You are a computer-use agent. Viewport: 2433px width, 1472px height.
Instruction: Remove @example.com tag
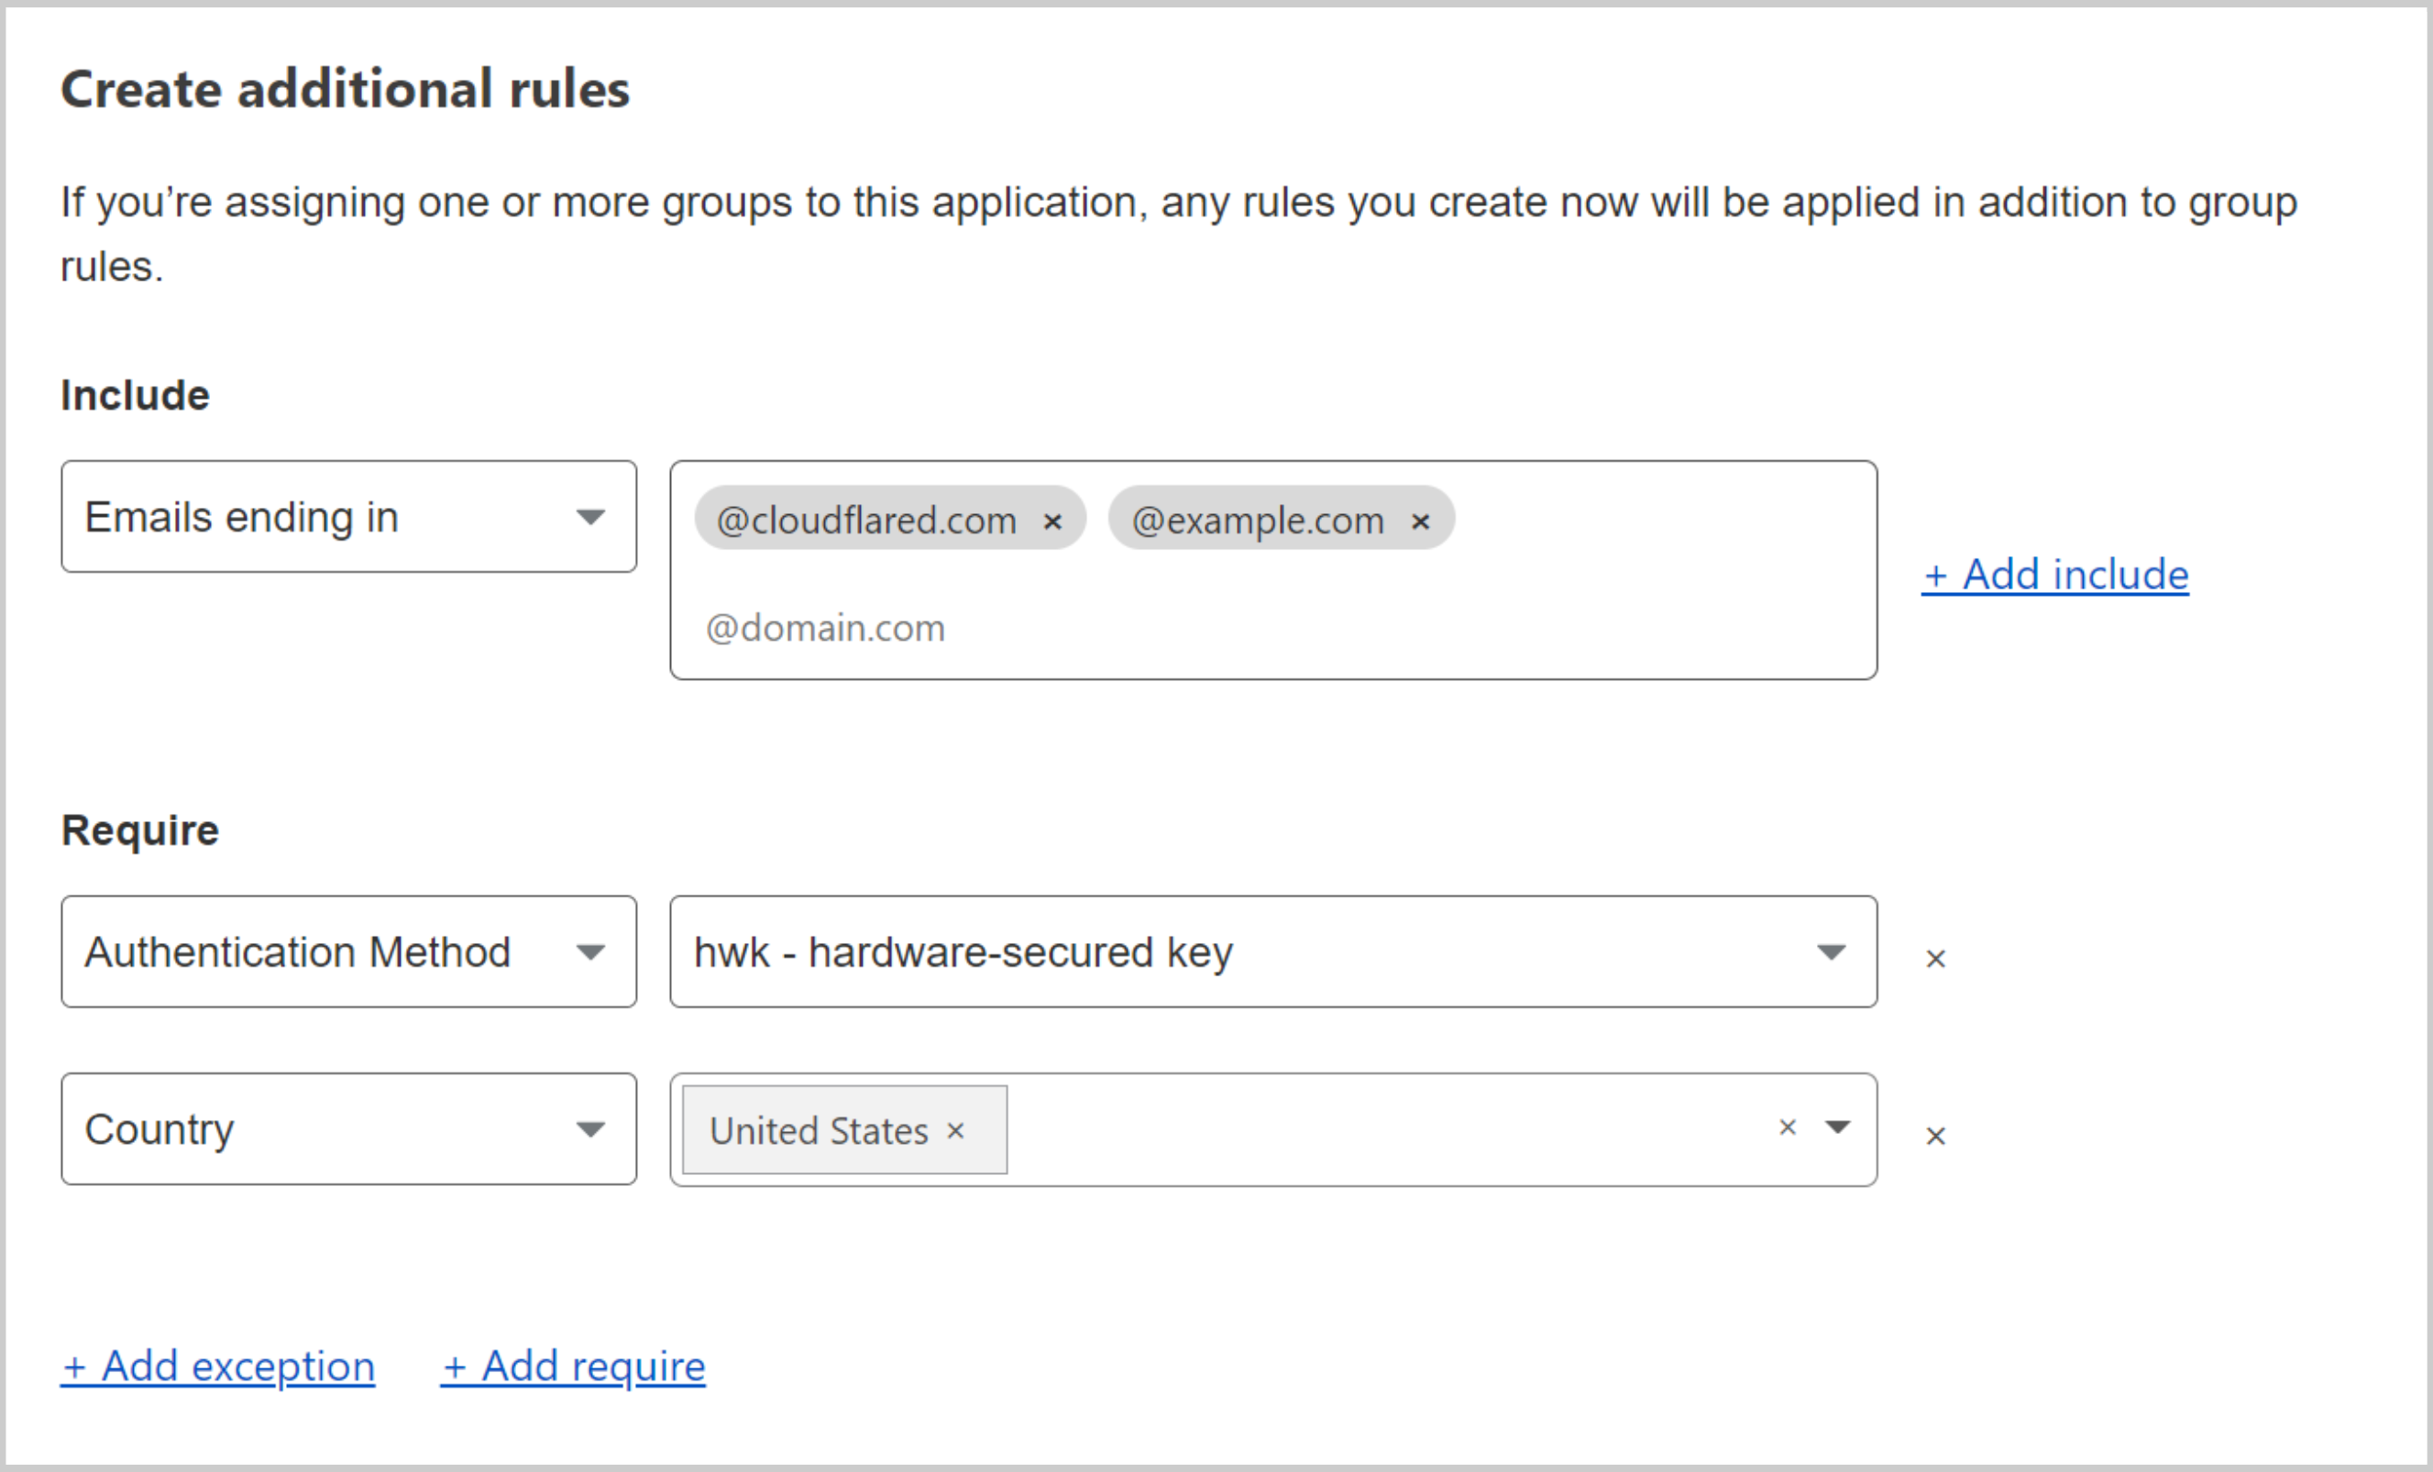[x=1425, y=522]
